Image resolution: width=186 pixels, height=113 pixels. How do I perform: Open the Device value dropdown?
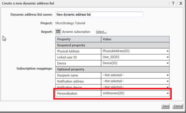[167, 63]
